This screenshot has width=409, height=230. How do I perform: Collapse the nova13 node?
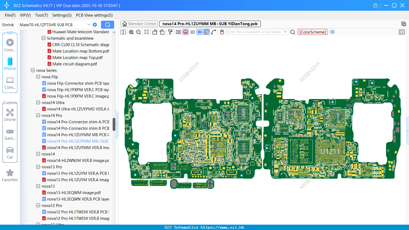tap(38, 186)
